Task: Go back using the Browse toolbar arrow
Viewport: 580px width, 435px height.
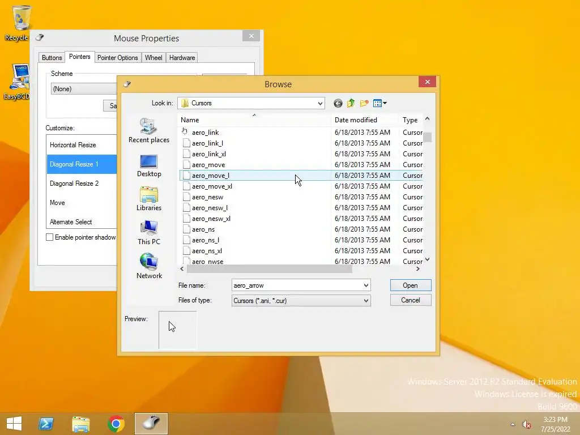Action: [x=338, y=103]
